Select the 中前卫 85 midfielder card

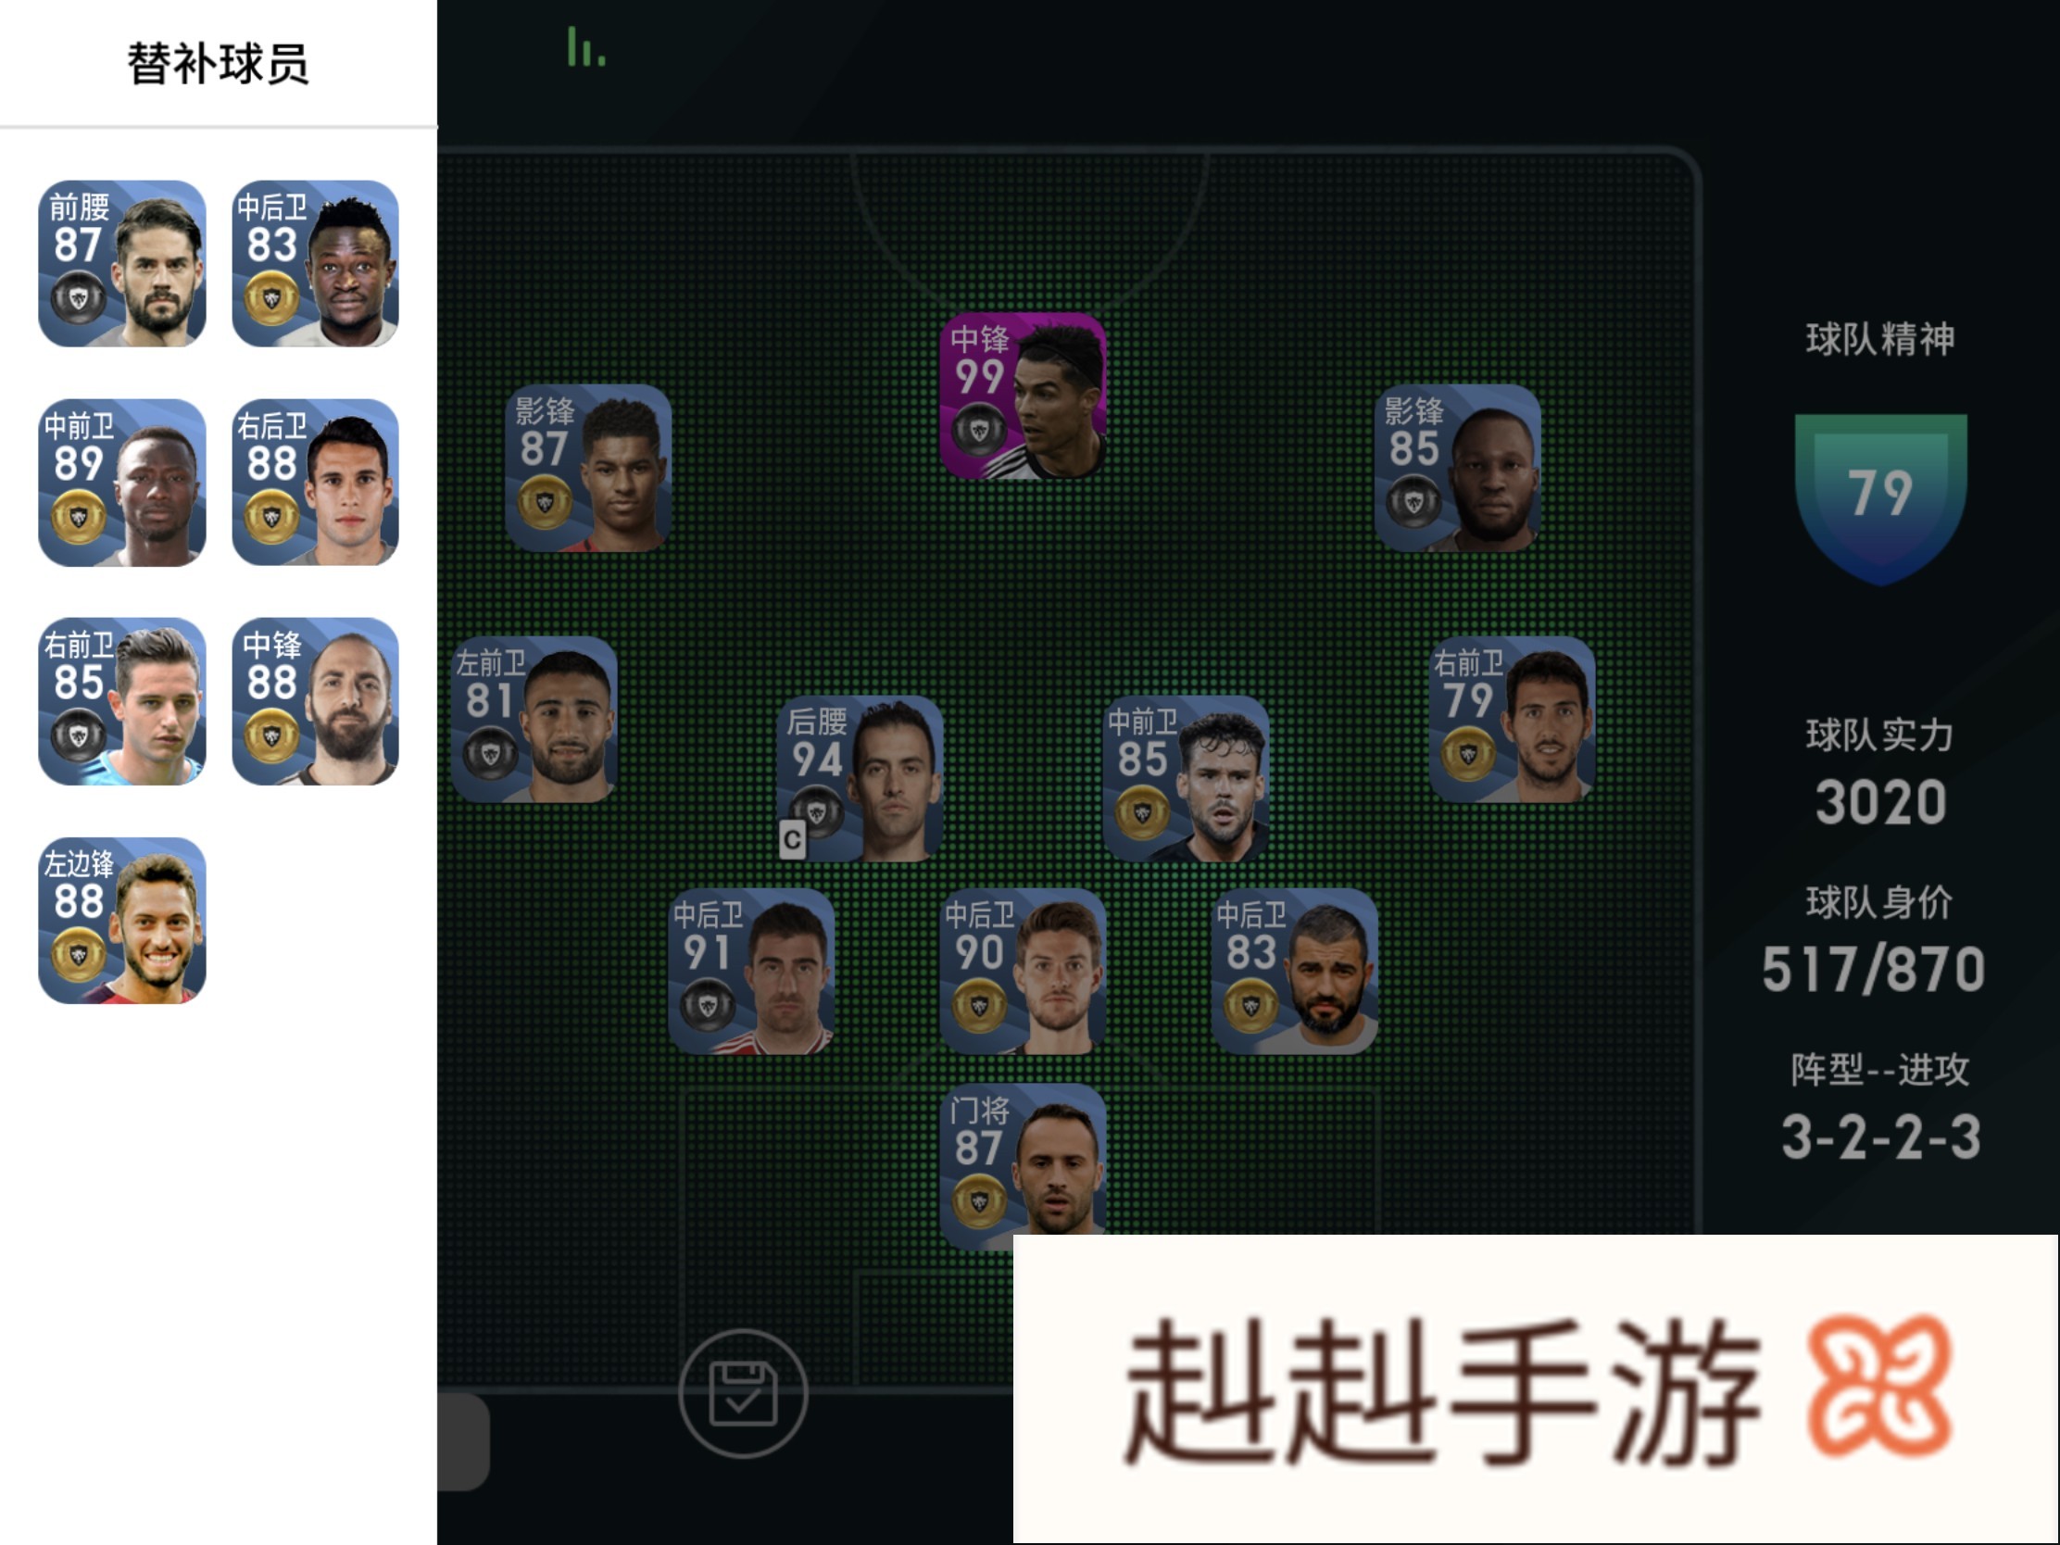click(x=1186, y=779)
